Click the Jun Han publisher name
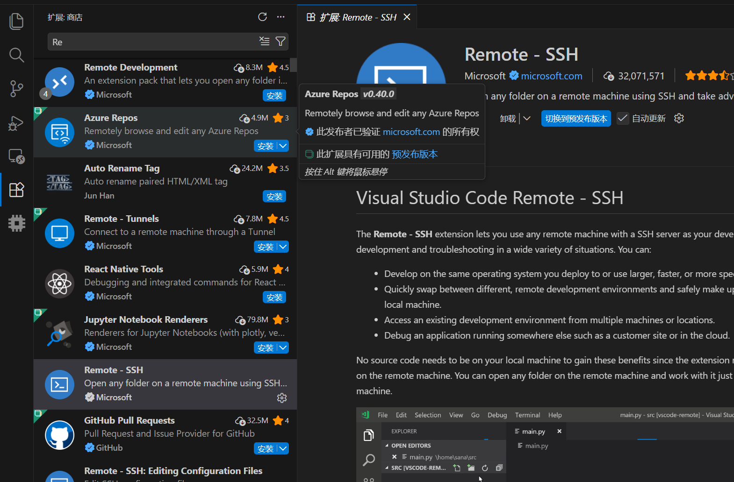 pos(99,196)
